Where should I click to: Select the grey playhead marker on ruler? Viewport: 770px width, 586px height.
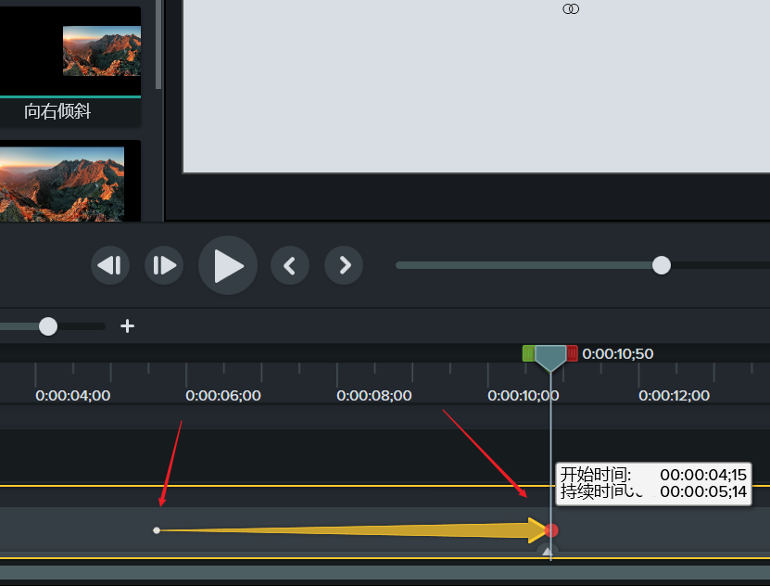click(x=550, y=358)
